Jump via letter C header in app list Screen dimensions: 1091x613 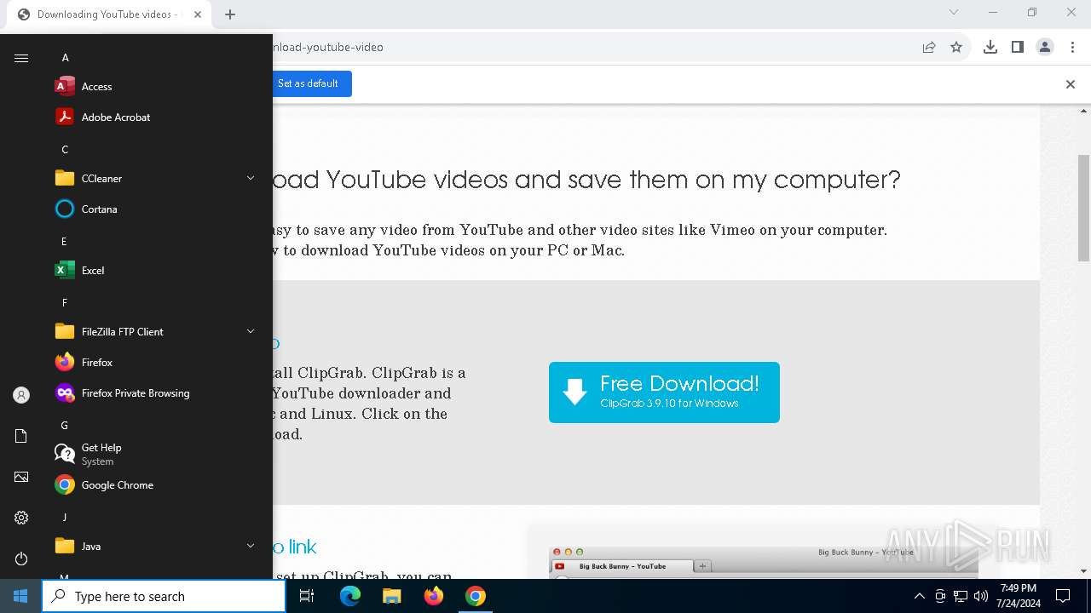[65, 150]
